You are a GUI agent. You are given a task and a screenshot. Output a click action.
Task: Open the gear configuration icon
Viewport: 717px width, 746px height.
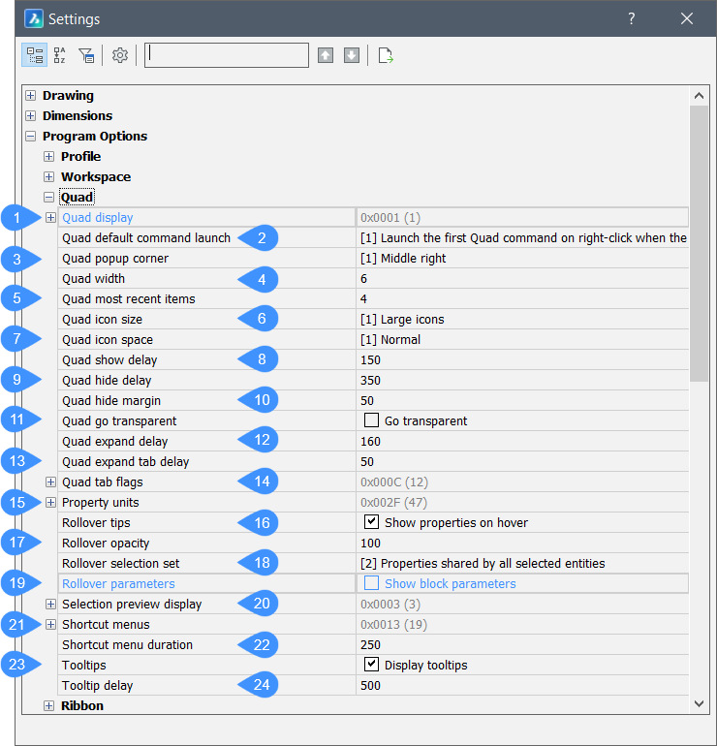pos(120,55)
